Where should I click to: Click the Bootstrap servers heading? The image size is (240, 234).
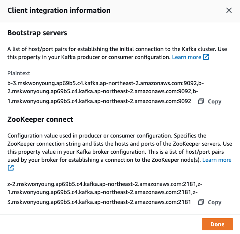click(x=37, y=33)
